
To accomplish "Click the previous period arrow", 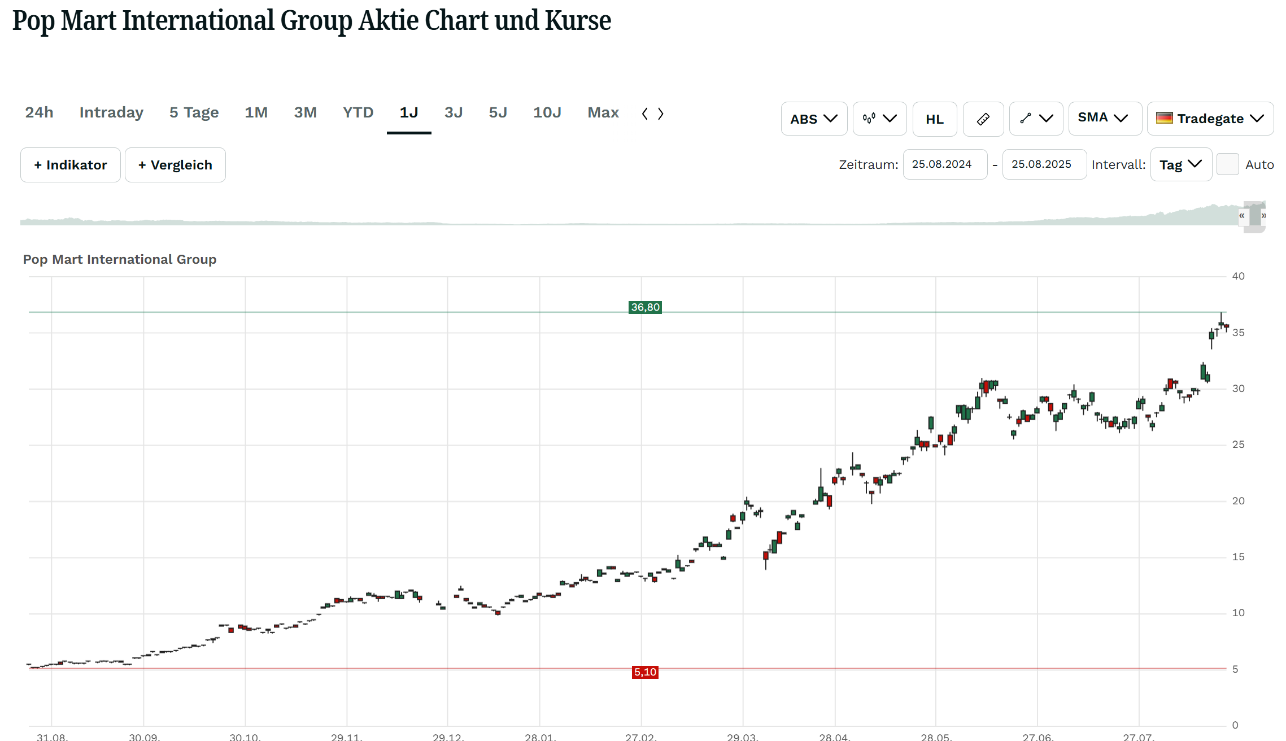I will (645, 114).
